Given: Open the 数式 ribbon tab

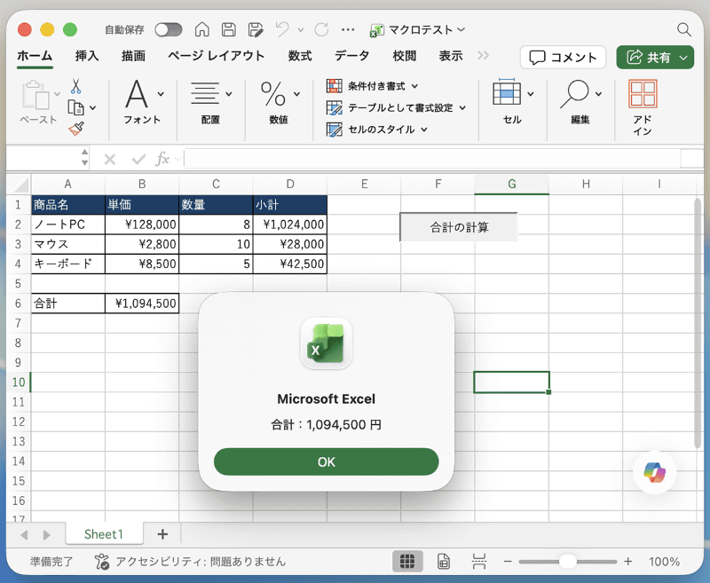Looking at the screenshot, I should click(300, 56).
